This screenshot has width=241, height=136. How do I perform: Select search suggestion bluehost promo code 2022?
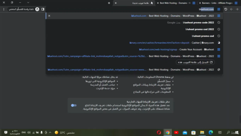[134, 23]
